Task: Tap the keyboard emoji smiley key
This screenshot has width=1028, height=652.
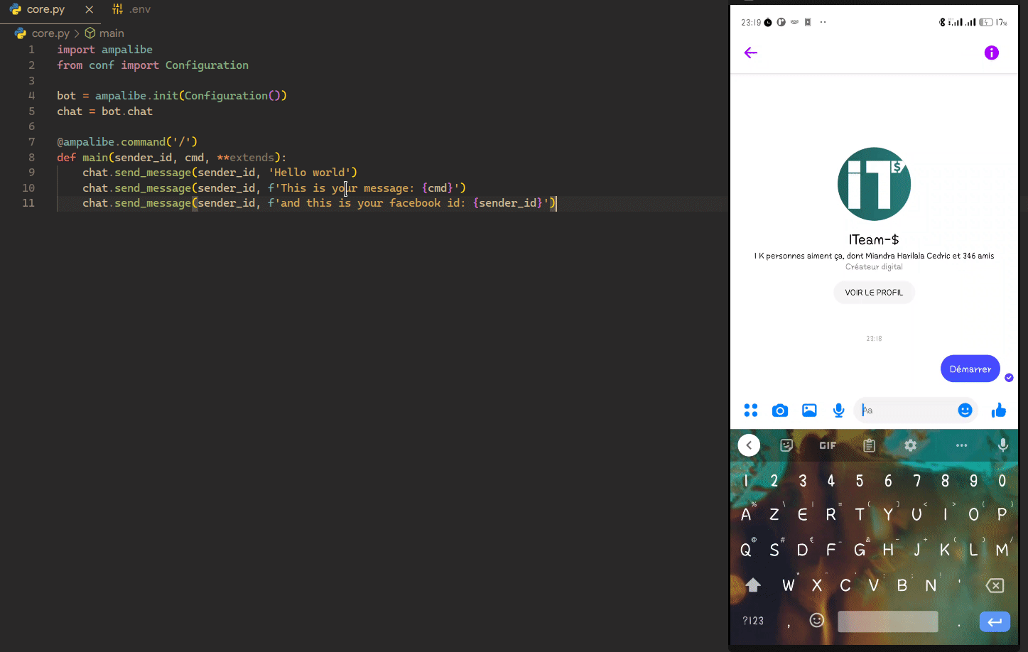Action: [x=817, y=621]
